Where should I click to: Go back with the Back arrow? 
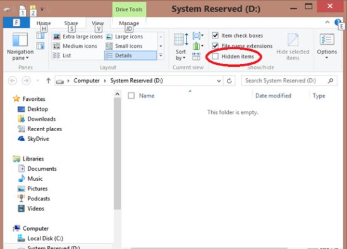13,81
